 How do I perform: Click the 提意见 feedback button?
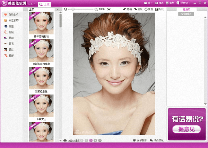pos(186,129)
